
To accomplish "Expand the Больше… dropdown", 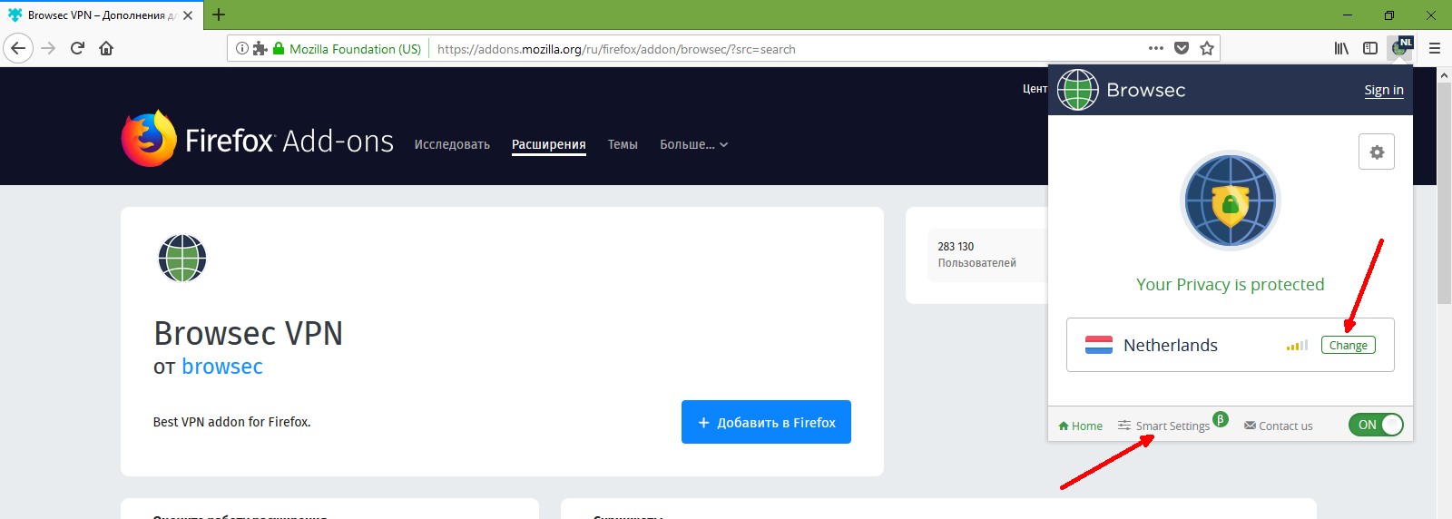I will click(693, 144).
